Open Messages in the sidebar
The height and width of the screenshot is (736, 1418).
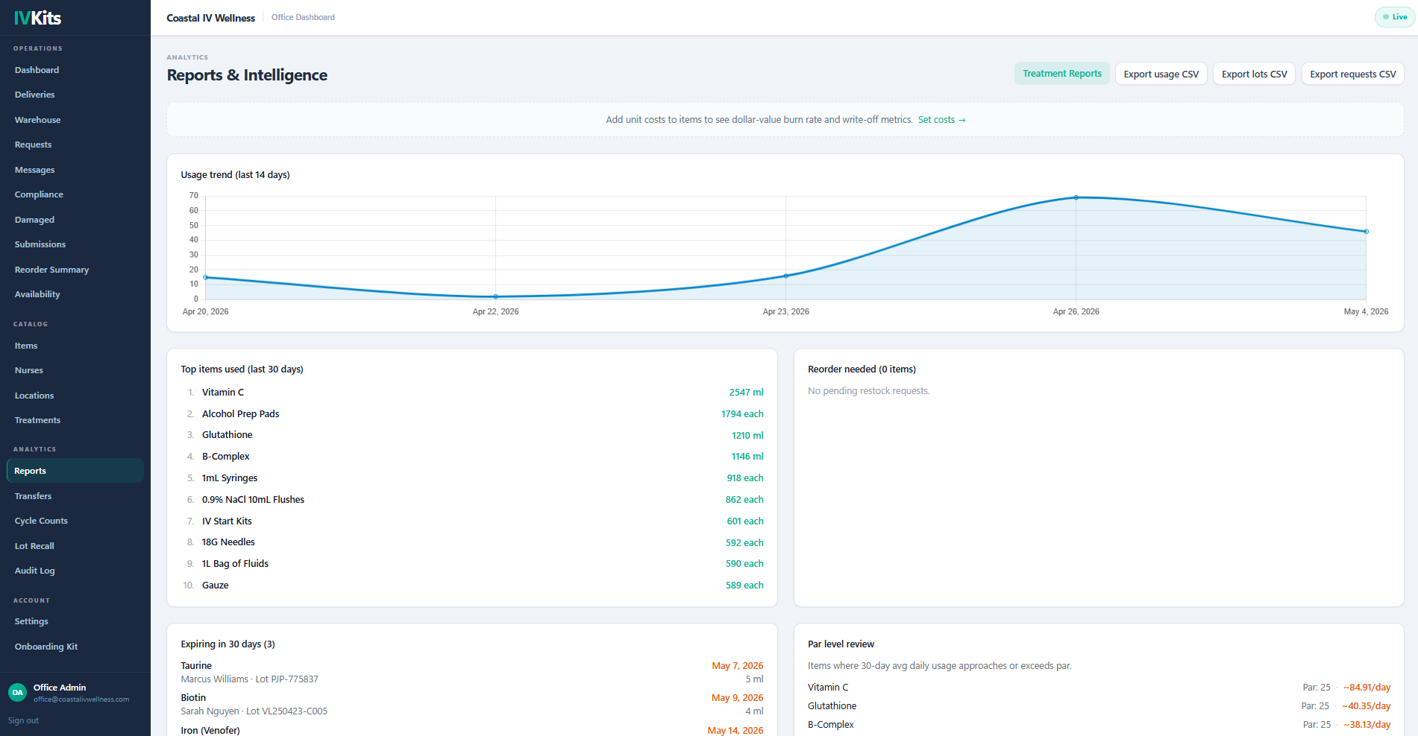click(34, 170)
